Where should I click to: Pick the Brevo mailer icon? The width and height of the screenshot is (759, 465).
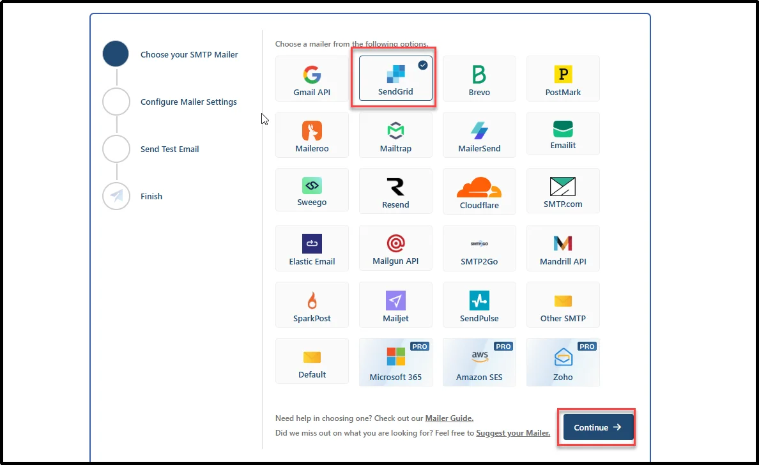click(x=479, y=74)
